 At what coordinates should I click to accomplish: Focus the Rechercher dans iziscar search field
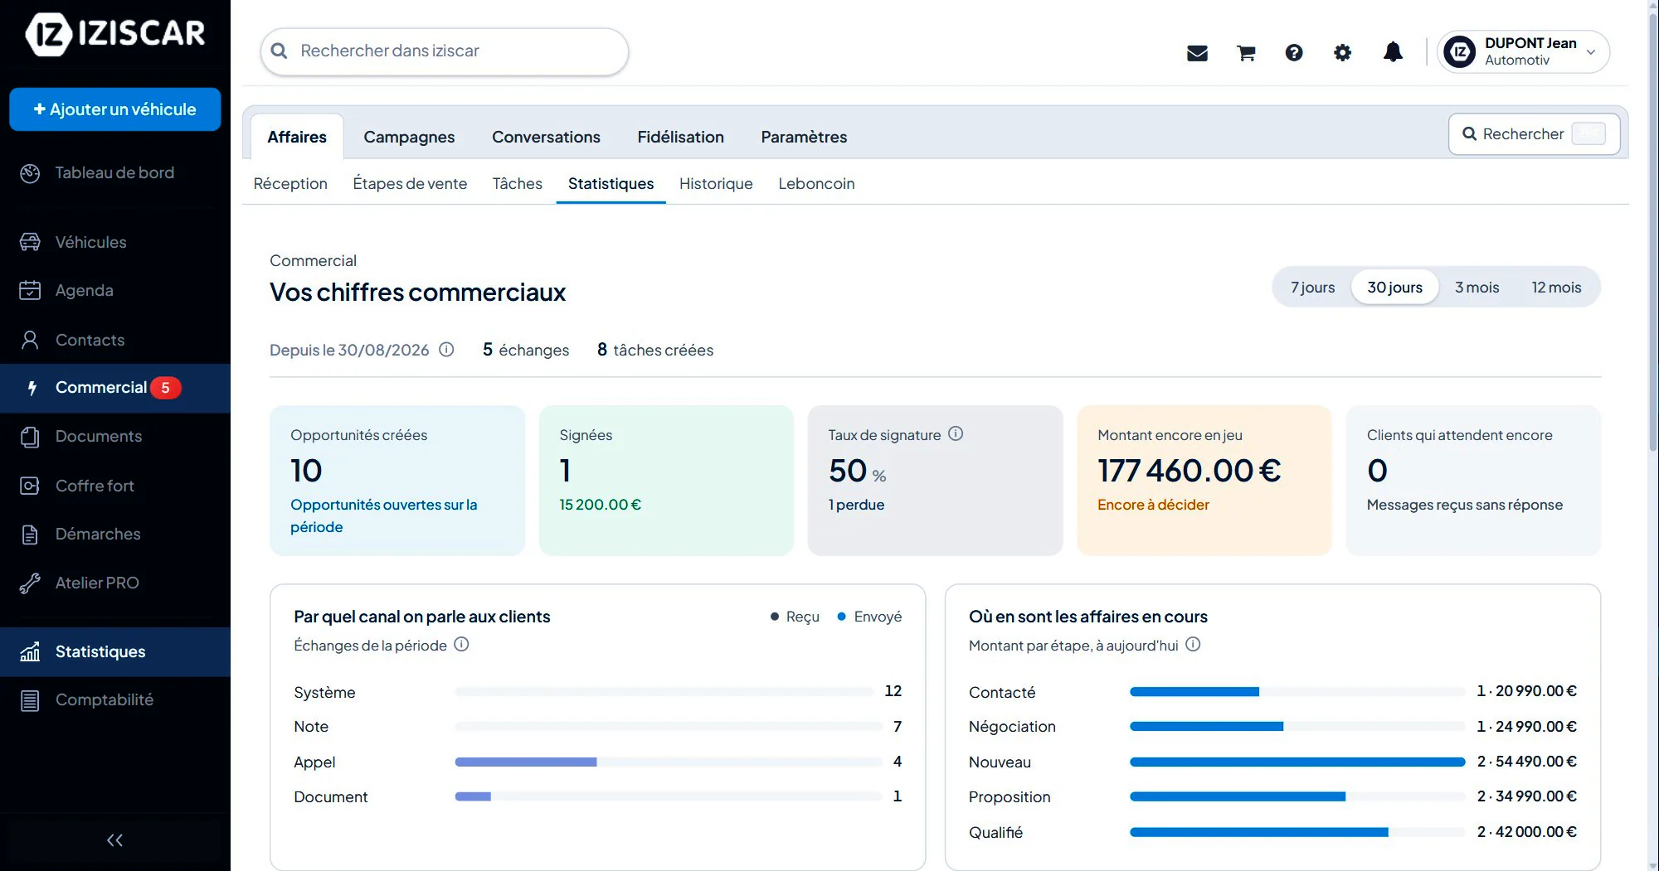pyautogui.click(x=445, y=51)
